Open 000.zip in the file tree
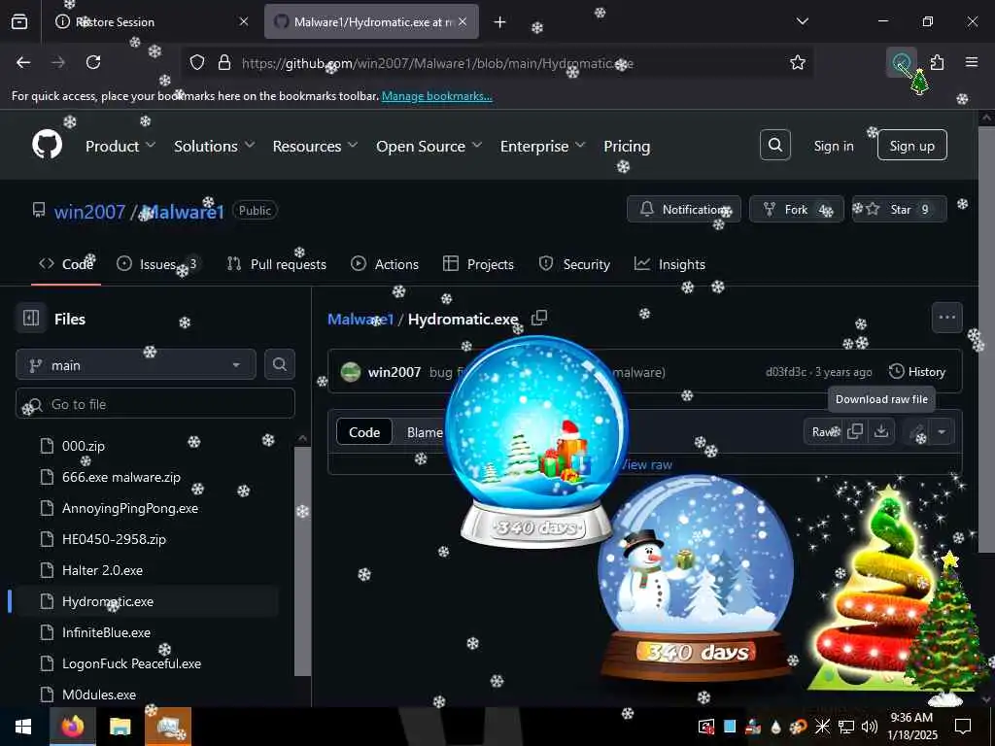The image size is (995, 746). pos(83,445)
